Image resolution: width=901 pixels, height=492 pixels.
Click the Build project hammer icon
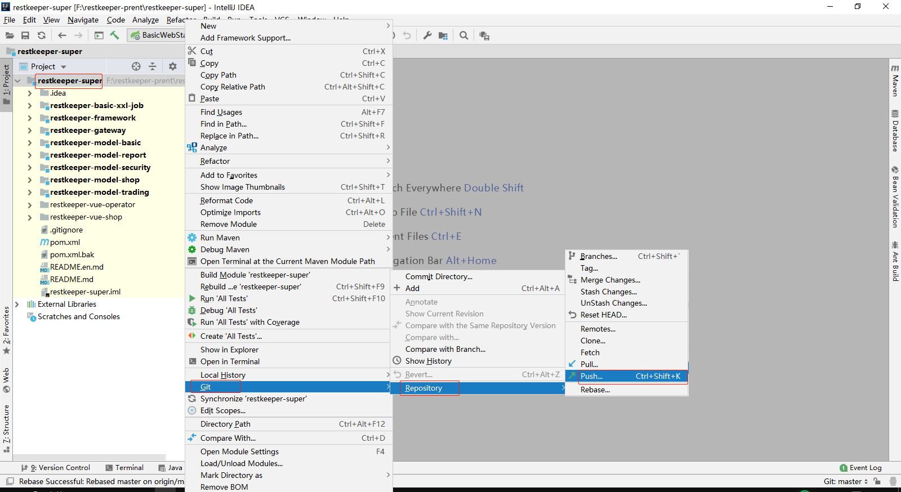[115, 35]
